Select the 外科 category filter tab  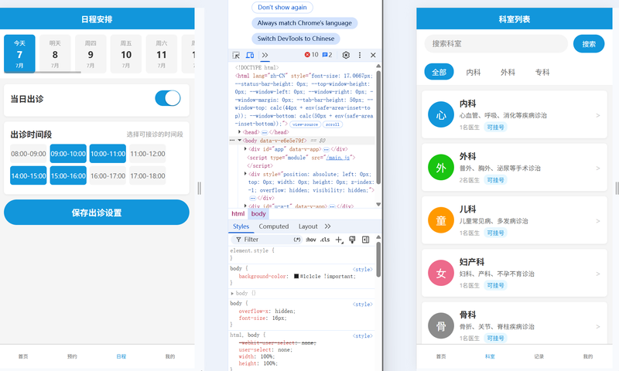point(508,72)
